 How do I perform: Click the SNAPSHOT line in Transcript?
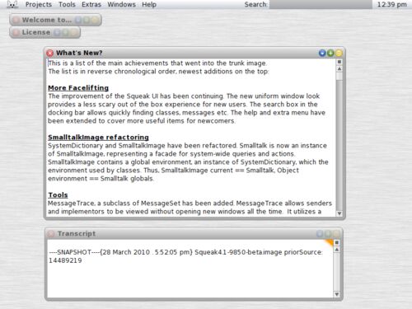pyautogui.click(x=185, y=252)
